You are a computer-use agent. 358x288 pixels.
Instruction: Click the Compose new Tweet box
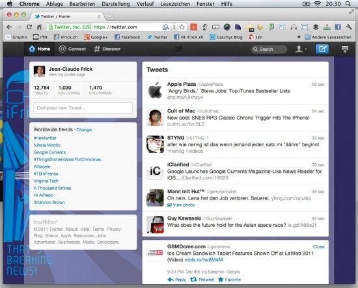(x=83, y=108)
